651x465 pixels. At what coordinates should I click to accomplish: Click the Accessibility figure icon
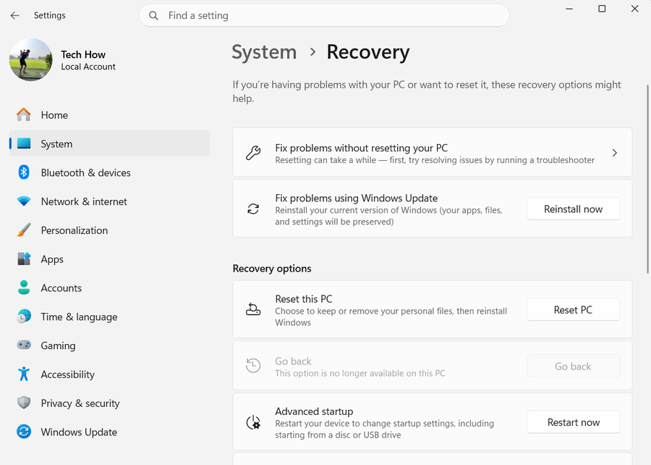tap(24, 374)
